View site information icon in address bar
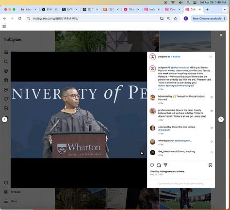This screenshot has width=230, height=210. (29, 18)
